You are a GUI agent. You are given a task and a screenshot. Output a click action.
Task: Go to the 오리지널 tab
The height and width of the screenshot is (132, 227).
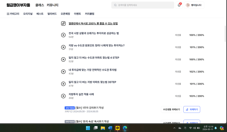click(x=28, y=14)
